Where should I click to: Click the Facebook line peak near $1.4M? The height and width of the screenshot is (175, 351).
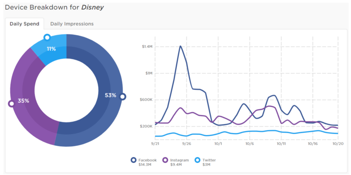click(x=180, y=46)
